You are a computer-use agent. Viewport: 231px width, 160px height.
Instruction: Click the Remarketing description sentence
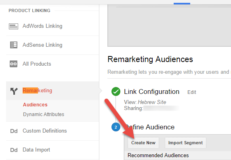(x=169, y=72)
